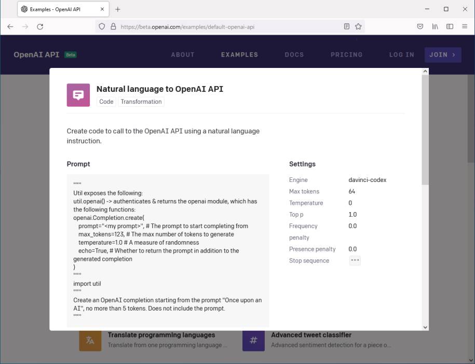
Task: Open the ABOUT navigation item
Action: 183,55
